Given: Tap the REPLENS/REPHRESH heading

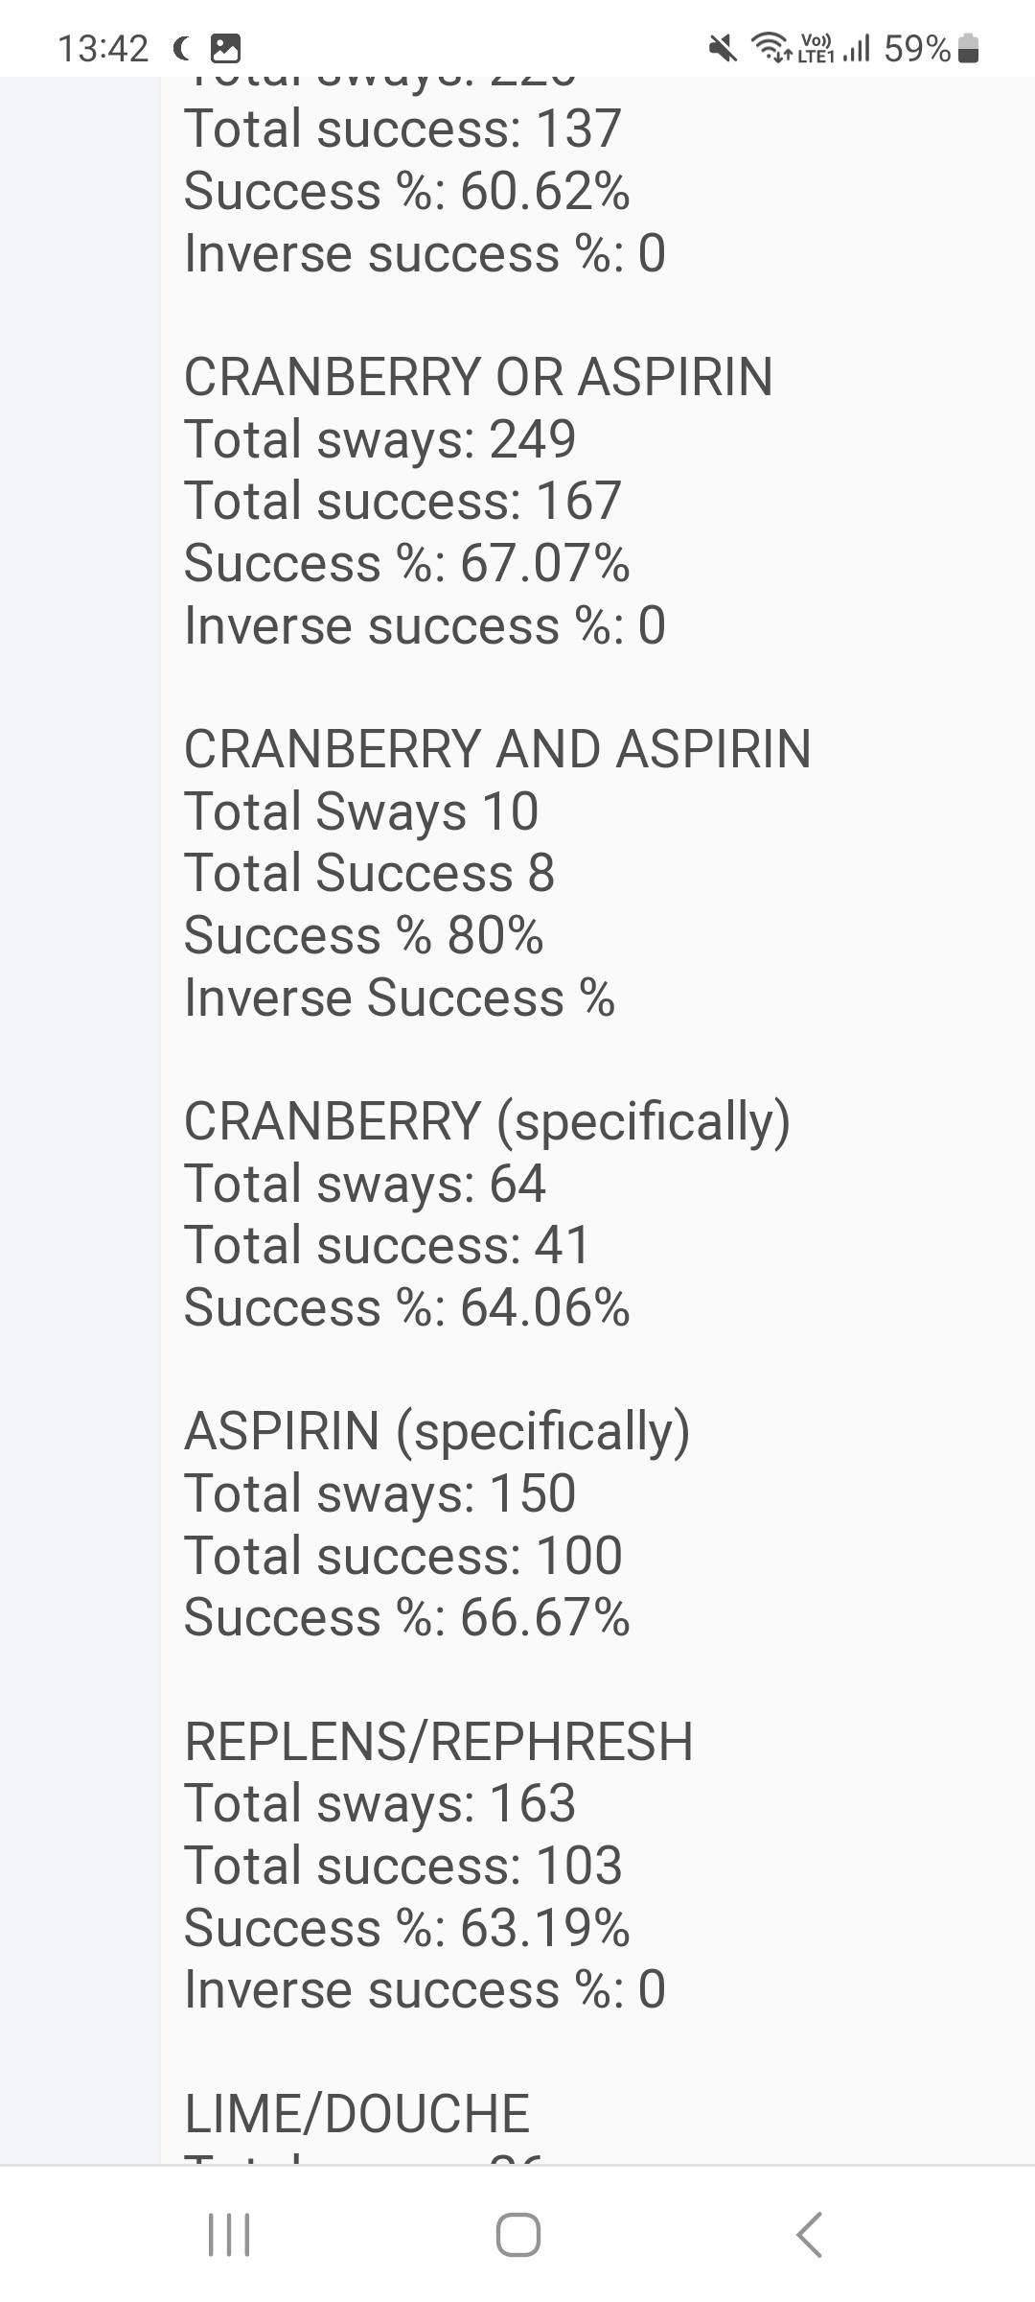Looking at the screenshot, I should (439, 1741).
